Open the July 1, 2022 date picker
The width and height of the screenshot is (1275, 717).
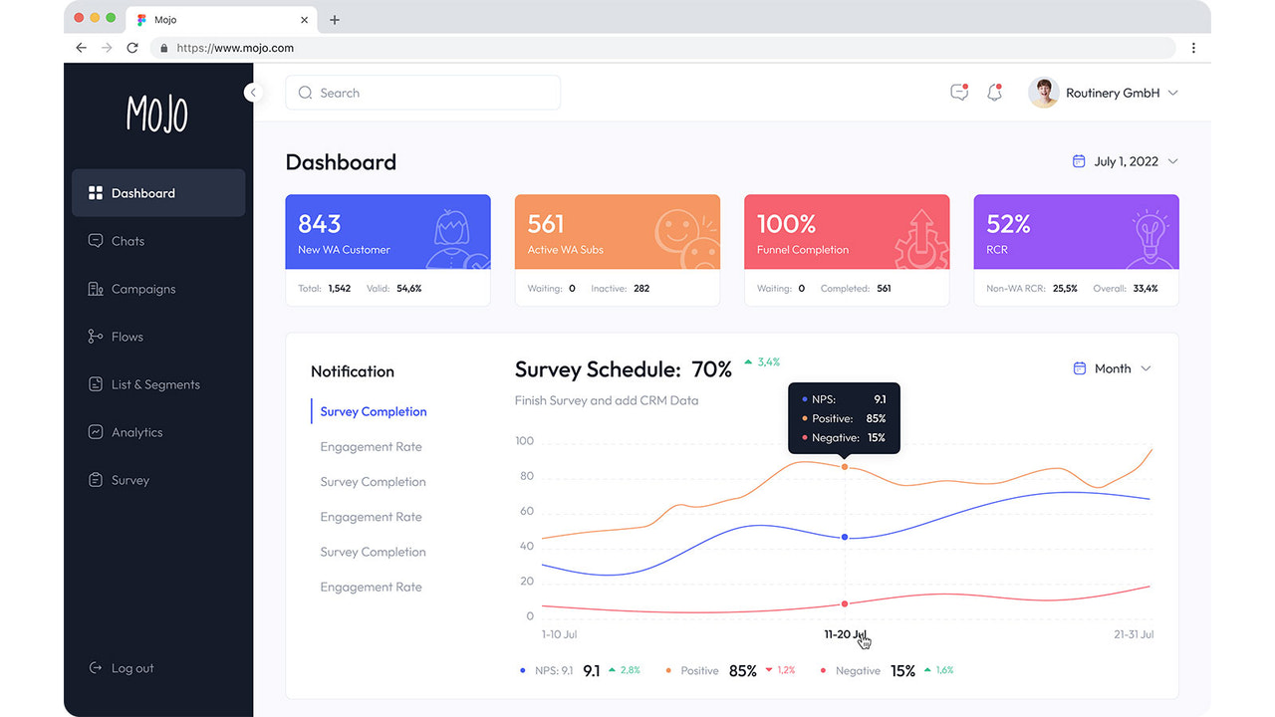1125,160
